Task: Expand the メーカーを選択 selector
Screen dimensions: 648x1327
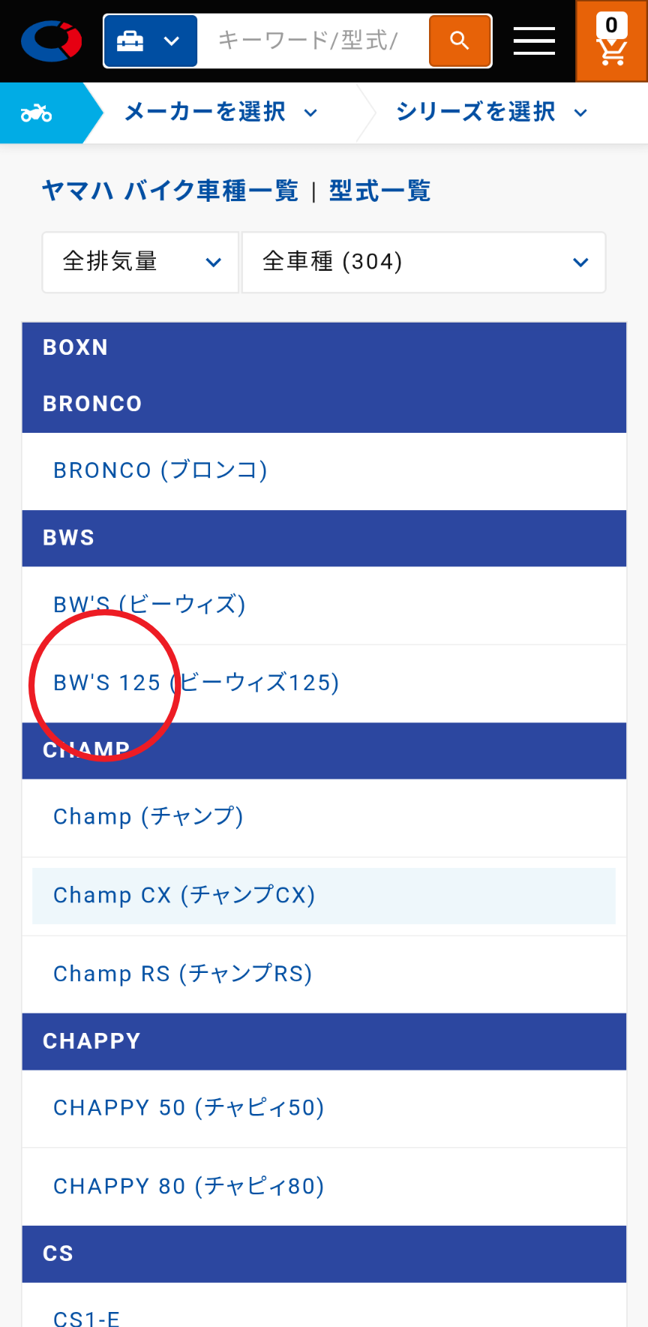Action: click(221, 113)
